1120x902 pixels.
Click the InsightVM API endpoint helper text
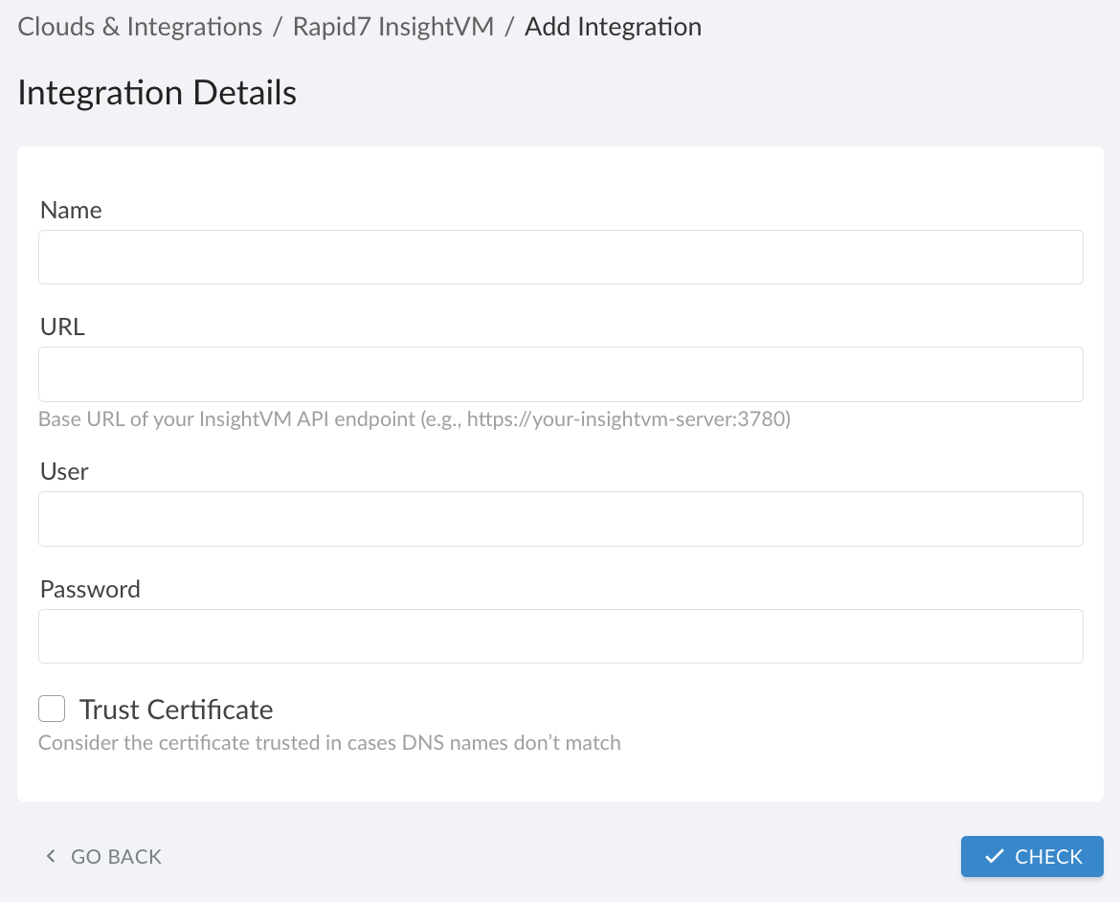(414, 418)
